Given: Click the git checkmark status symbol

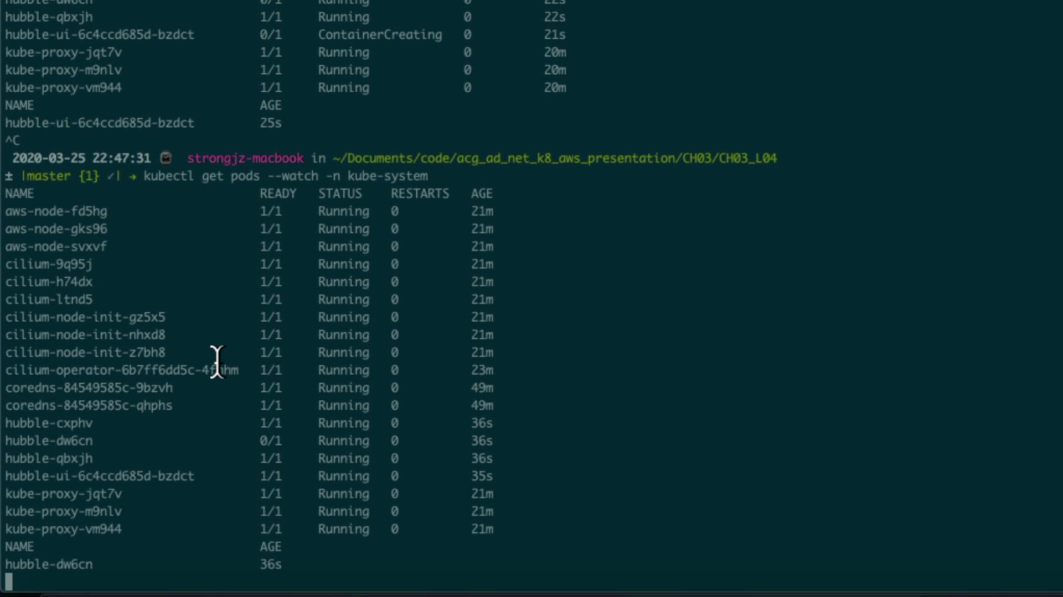Looking at the screenshot, I should pyautogui.click(x=111, y=176).
